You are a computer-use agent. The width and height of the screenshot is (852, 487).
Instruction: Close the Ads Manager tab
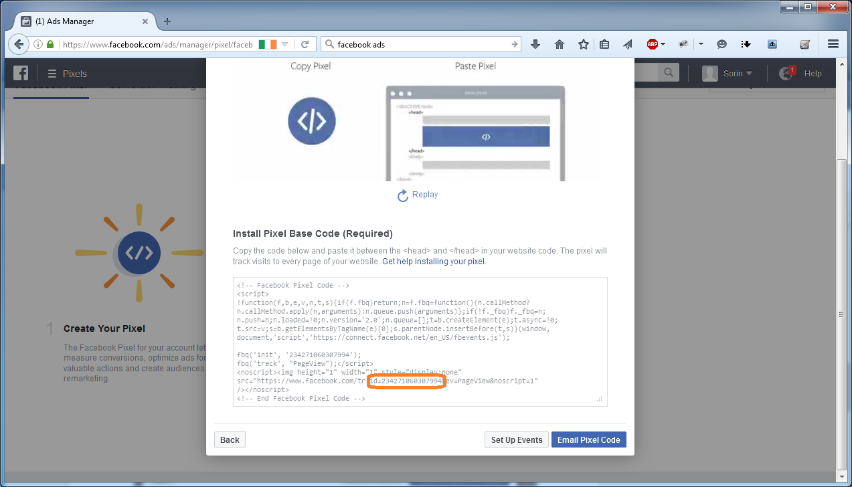145,21
